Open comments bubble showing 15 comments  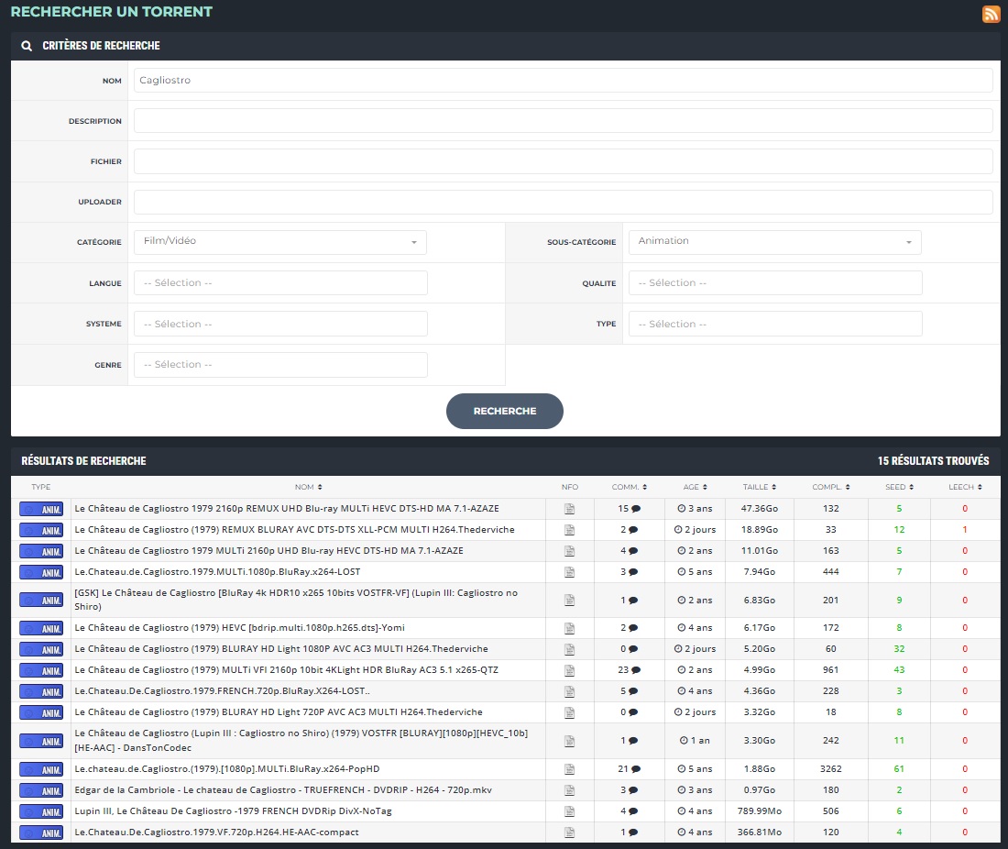(x=636, y=509)
